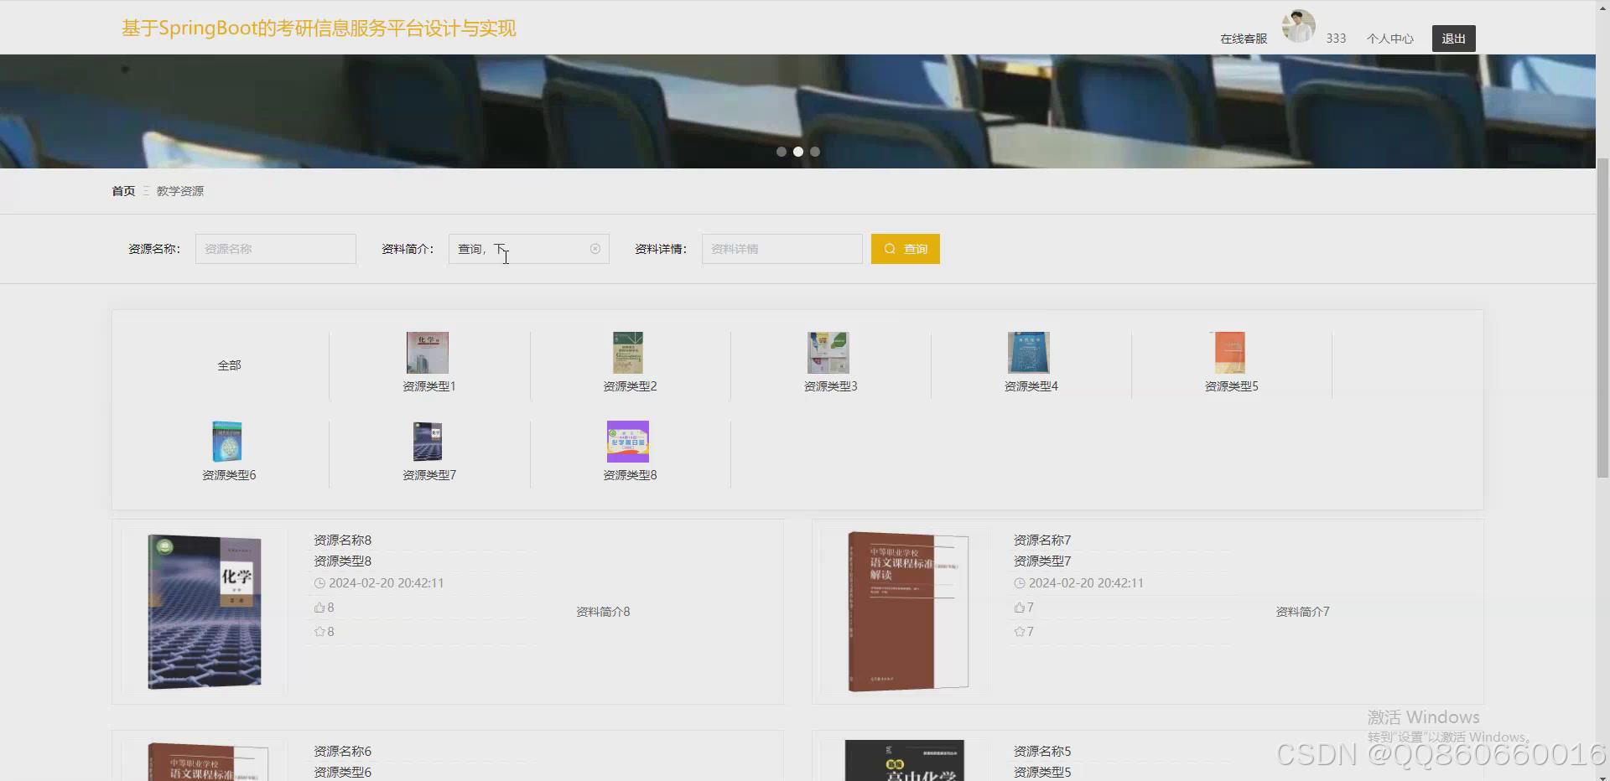Select the 资源类型6 category icon
This screenshot has width=1610, height=781.
(x=227, y=442)
